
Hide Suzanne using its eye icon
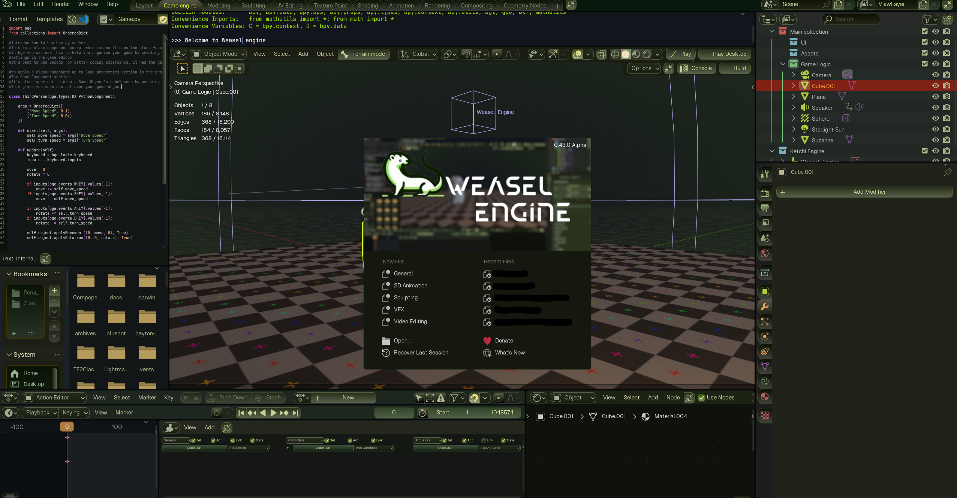[x=936, y=140]
